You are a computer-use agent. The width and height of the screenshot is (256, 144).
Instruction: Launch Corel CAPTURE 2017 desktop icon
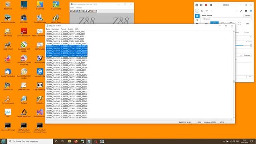24,73
